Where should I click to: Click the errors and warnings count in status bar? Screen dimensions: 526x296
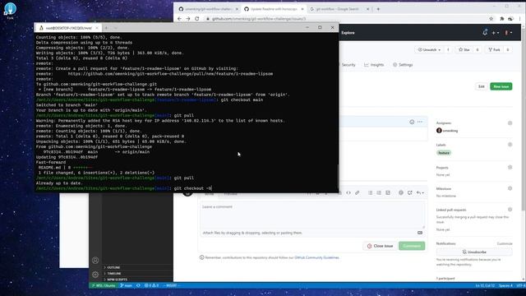click(x=151, y=285)
